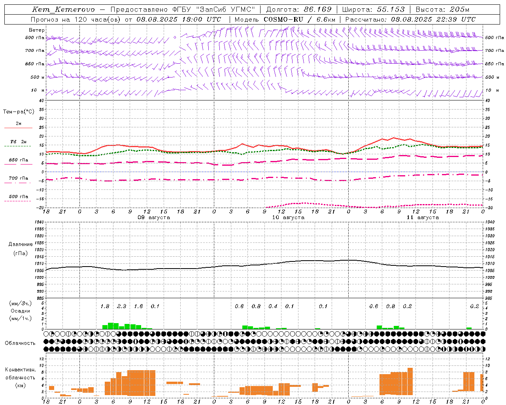
Task: Click the Долгота: 86.169 value
Action: click(x=299, y=9)
